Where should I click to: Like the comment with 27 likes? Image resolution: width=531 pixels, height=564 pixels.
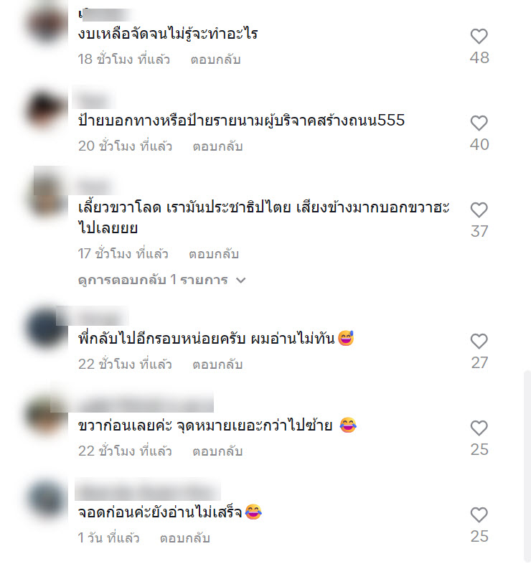[479, 342]
